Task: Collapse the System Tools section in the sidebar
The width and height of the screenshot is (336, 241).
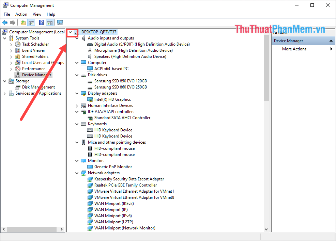Action: 4,38
